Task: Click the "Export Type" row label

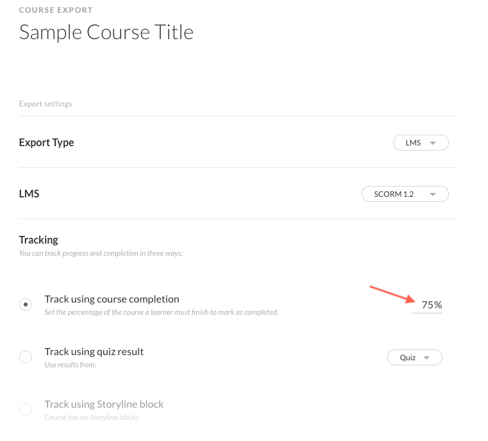Action: (x=46, y=142)
